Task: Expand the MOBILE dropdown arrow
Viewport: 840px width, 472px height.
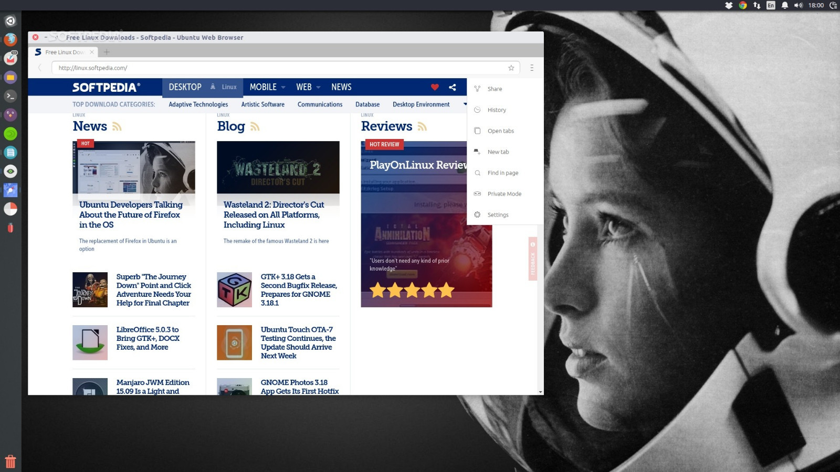Action: click(x=283, y=88)
